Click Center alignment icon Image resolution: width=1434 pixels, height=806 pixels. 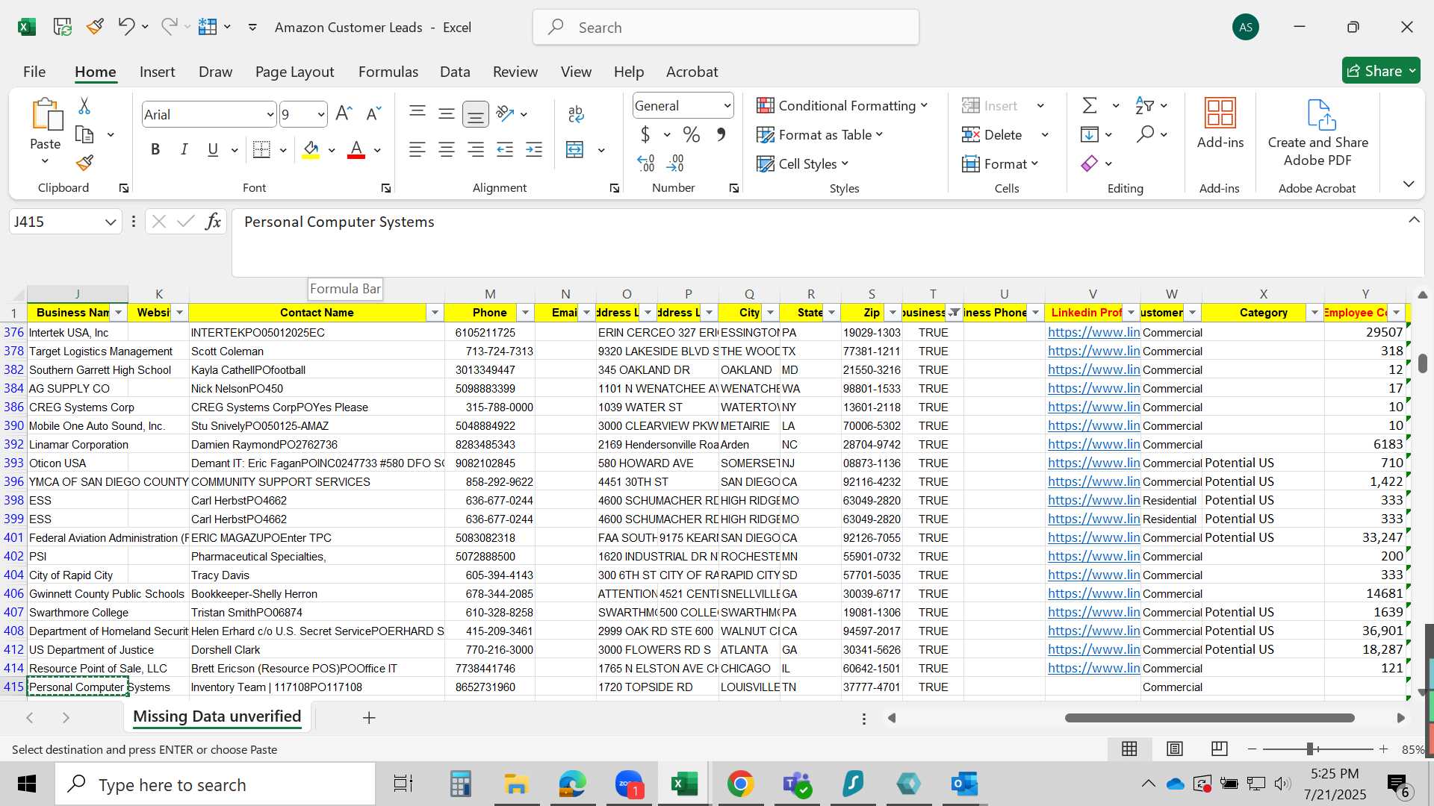[447, 149]
